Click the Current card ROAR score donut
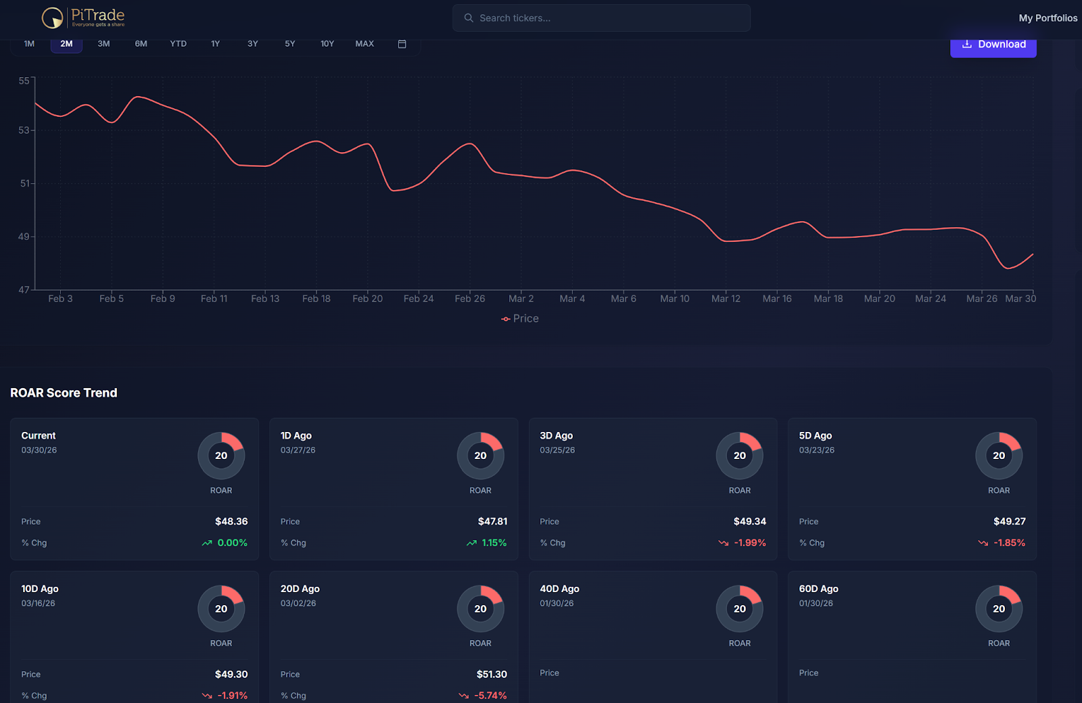This screenshot has height=703, width=1082. pos(221,456)
